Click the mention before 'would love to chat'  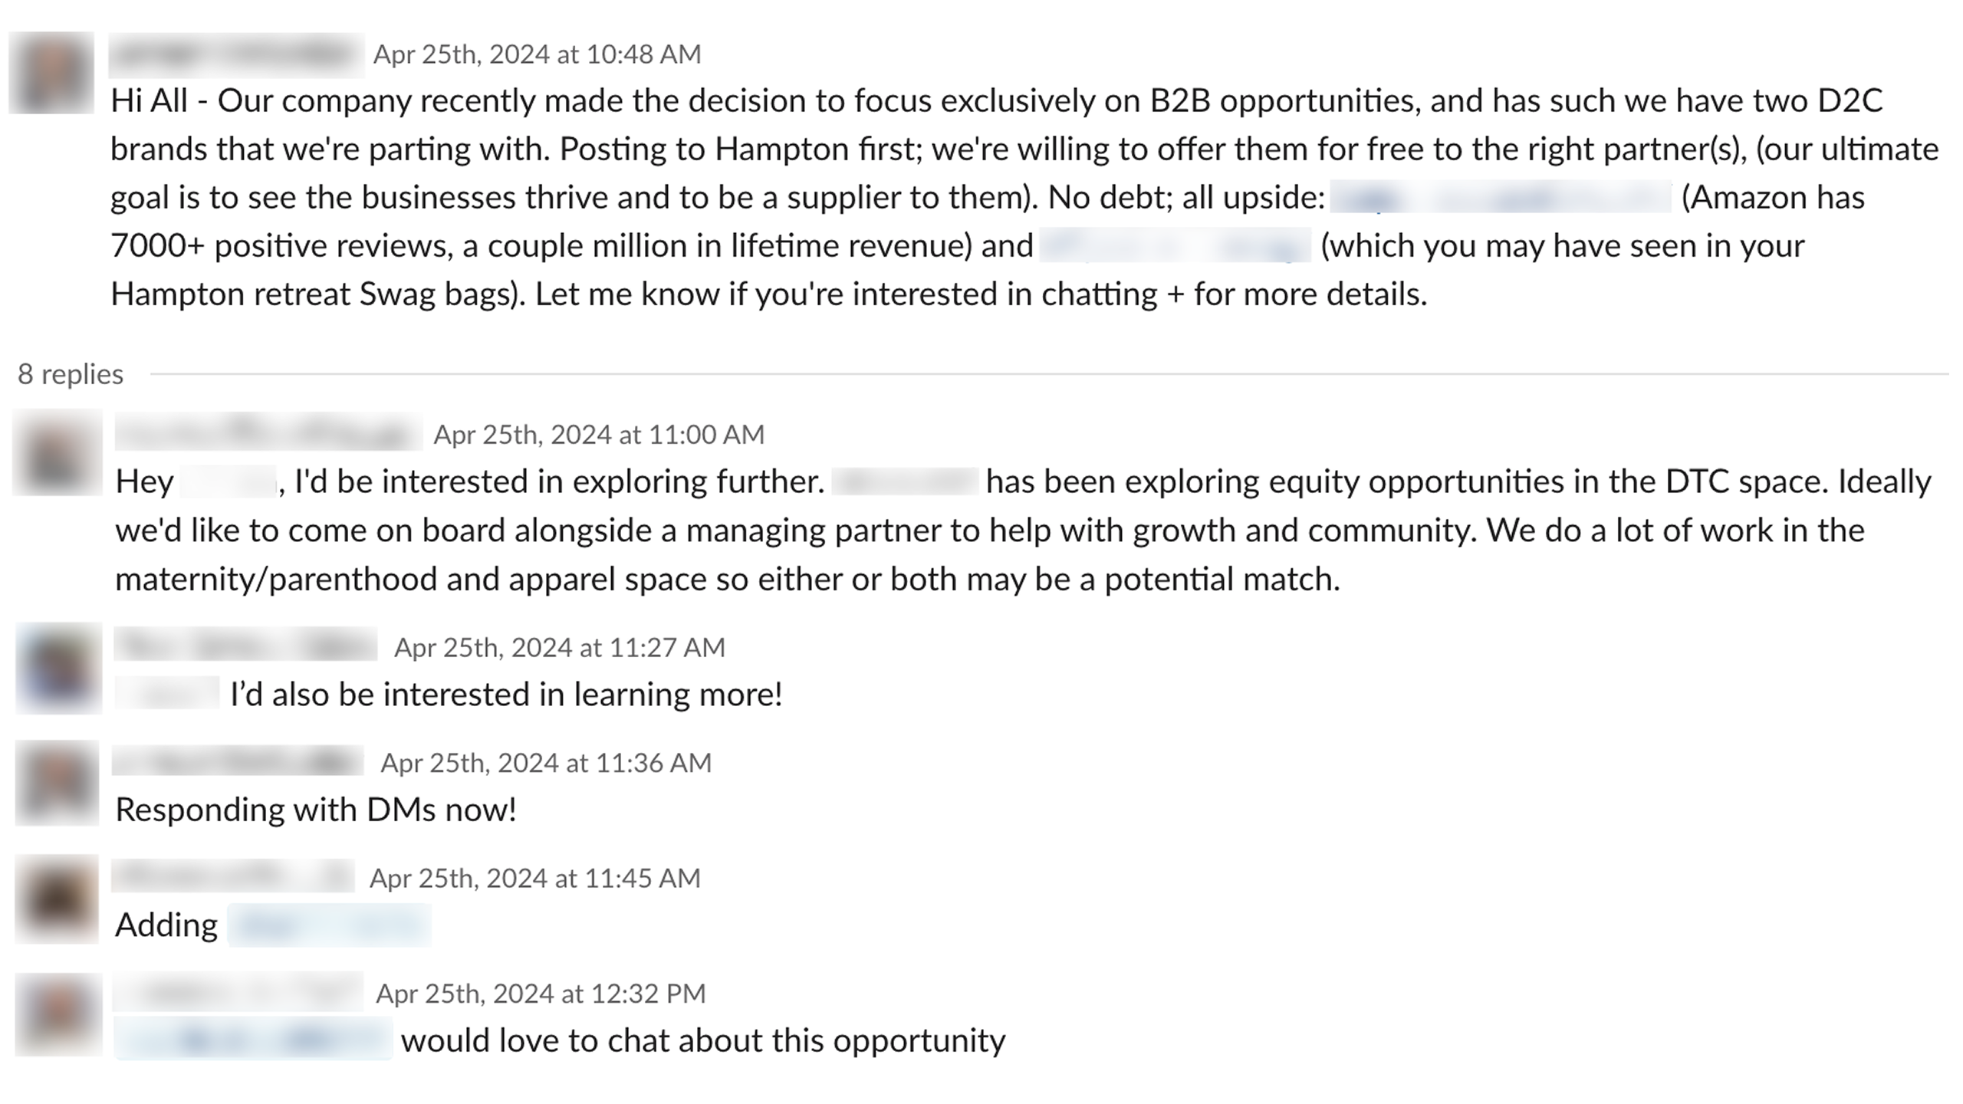point(253,1040)
